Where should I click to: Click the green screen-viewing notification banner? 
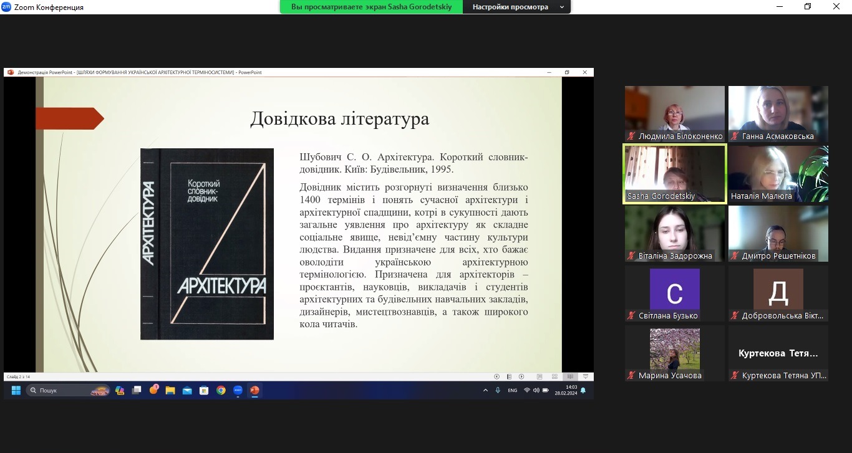tap(371, 7)
